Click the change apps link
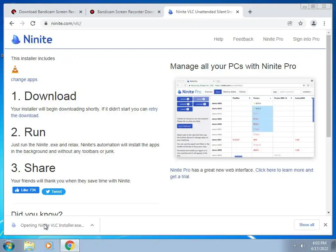The width and height of the screenshot is (336, 252). pos(24,79)
